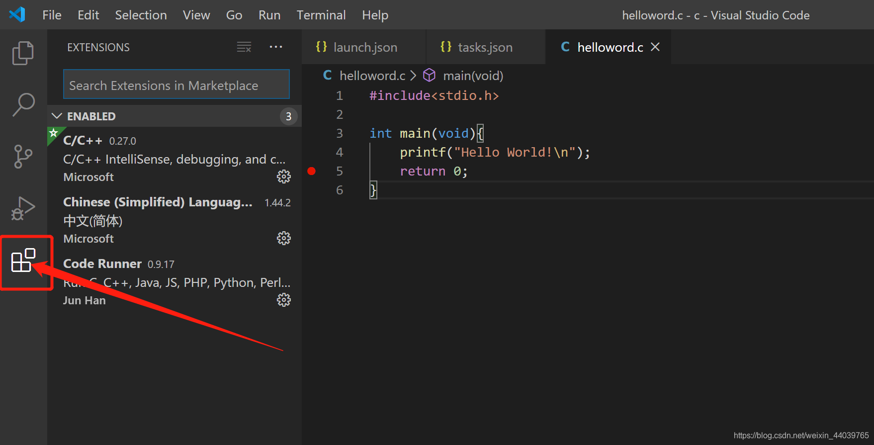The width and height of the screenshot is (874, 445).
Task: Click Code Runner version 0.9.17 label
Action: point(161,264)
